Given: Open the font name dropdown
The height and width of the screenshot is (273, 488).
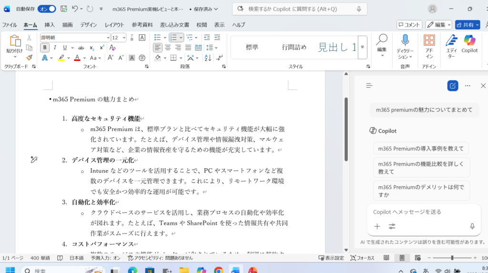Looking at the screenshot, I should tap(108, 38).
